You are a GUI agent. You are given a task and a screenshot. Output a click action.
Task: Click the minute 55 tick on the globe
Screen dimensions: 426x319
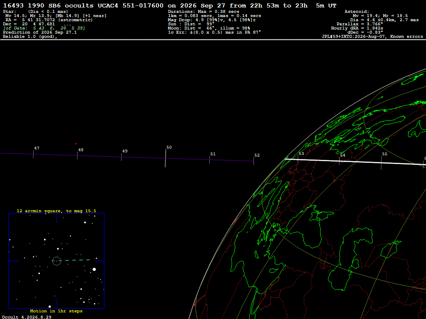[x=381, y=163]
